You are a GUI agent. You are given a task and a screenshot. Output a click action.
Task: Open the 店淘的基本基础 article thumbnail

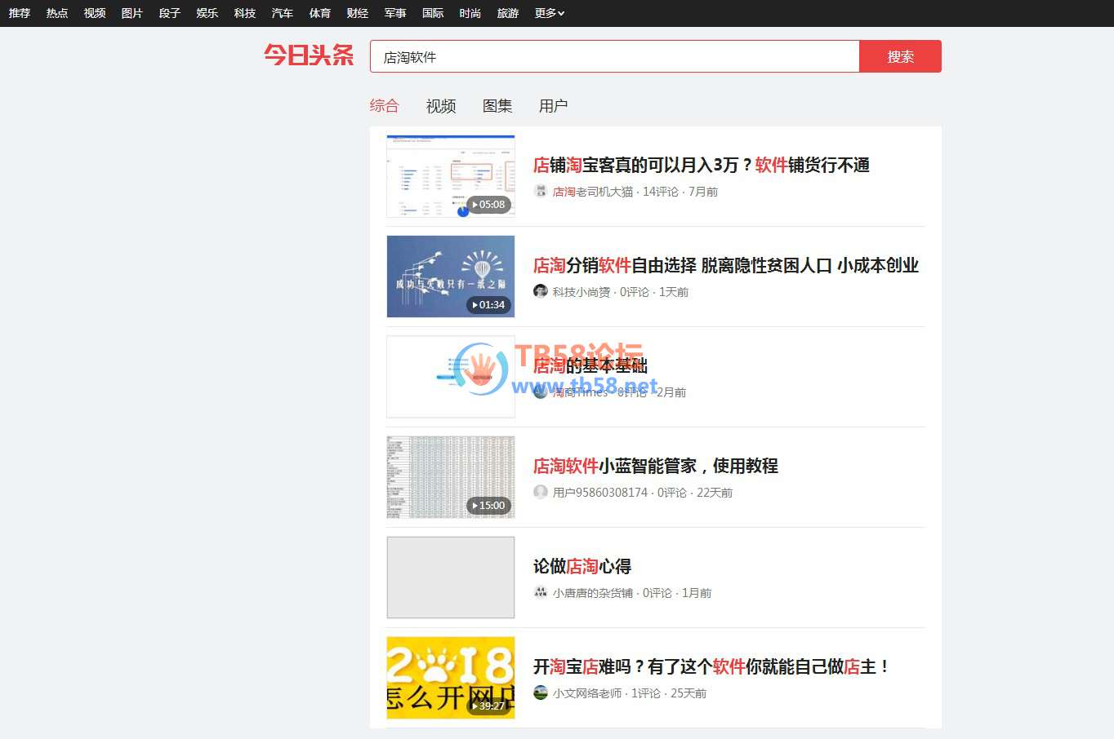click(451, 377)
